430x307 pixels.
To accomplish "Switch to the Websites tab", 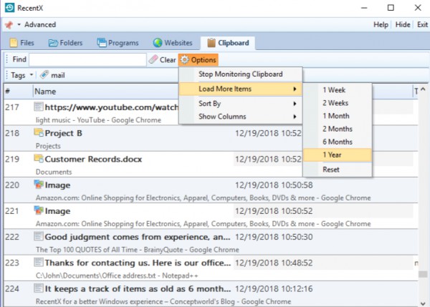I will pos(173,43).
